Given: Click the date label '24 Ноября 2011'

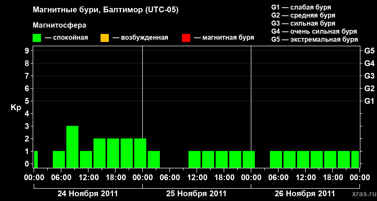Looking at the screenshot, I should click(88, 194).
